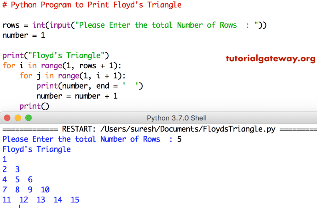Click the red close button on Python Shell
This screenshot has height=208, width=317.
pos(7,118)
